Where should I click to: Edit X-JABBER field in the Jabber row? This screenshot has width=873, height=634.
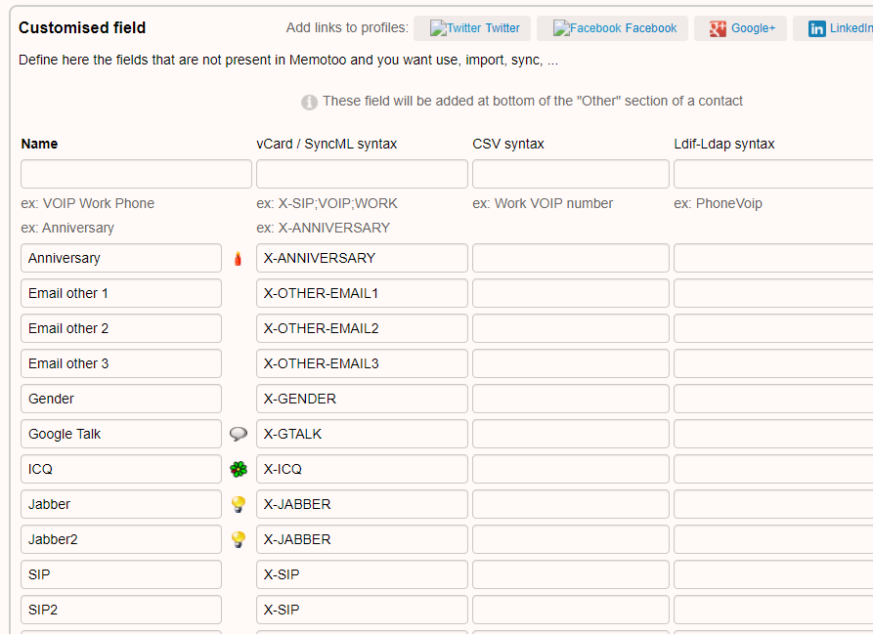pos(362,504)
